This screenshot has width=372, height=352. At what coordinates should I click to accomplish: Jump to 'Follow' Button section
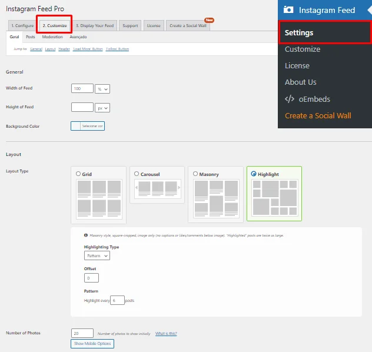[118, 49]
